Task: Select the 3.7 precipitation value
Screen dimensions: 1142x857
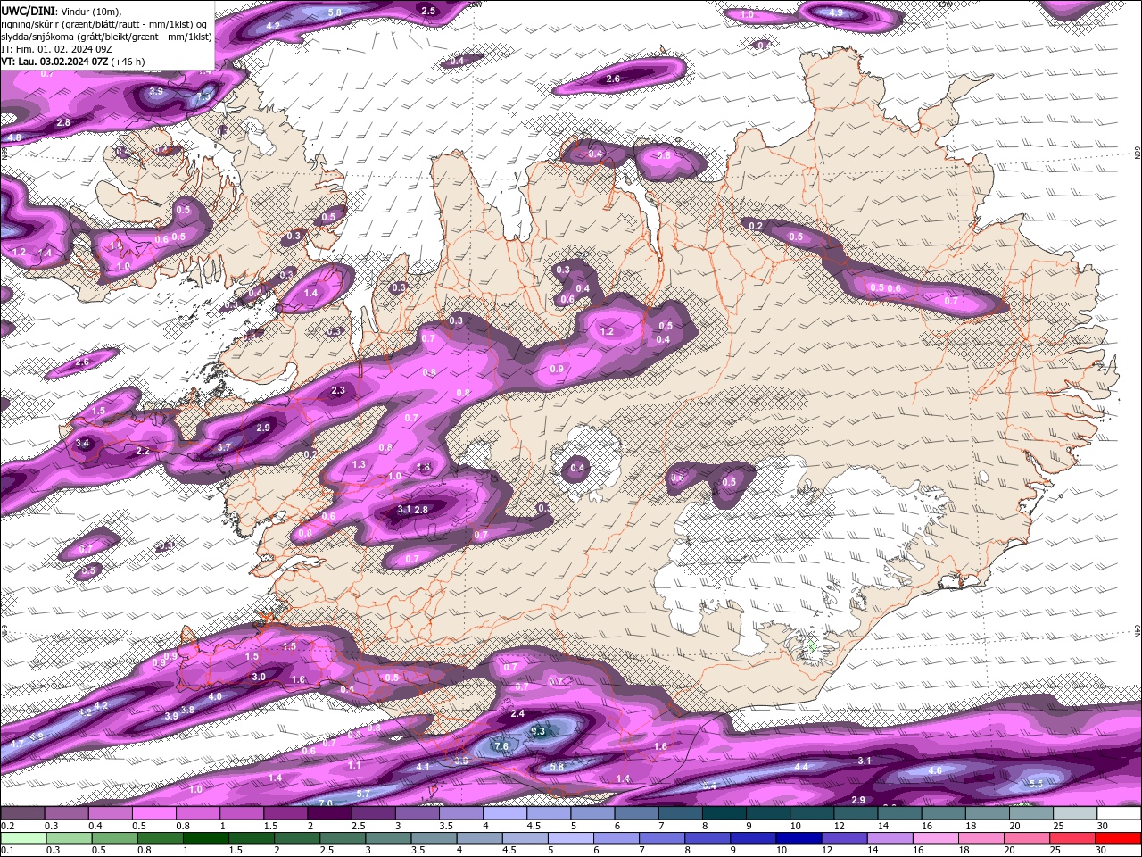Action: tap(224, 447)
